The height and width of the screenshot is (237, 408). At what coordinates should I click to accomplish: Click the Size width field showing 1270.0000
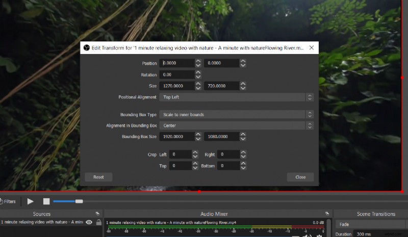point(176,86)
